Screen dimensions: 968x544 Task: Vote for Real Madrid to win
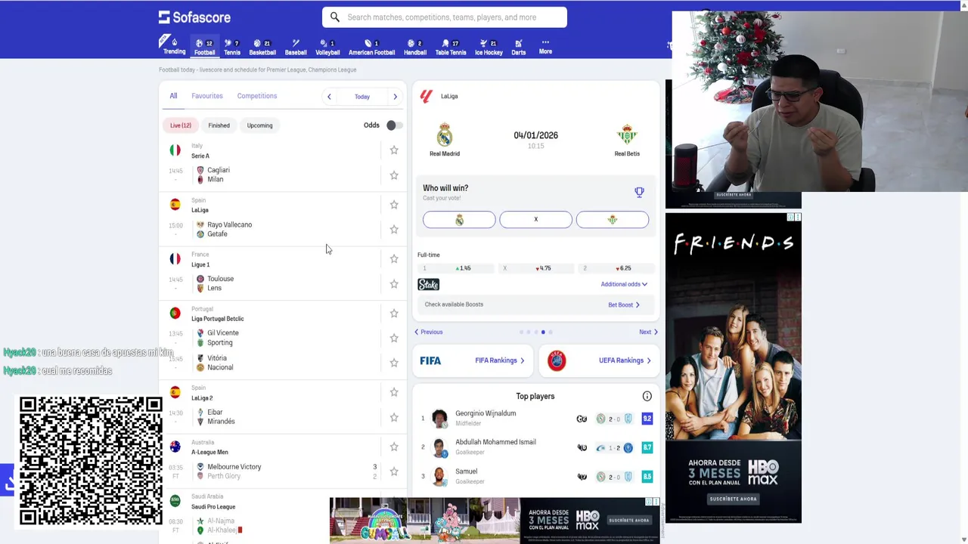pos(459,220)
